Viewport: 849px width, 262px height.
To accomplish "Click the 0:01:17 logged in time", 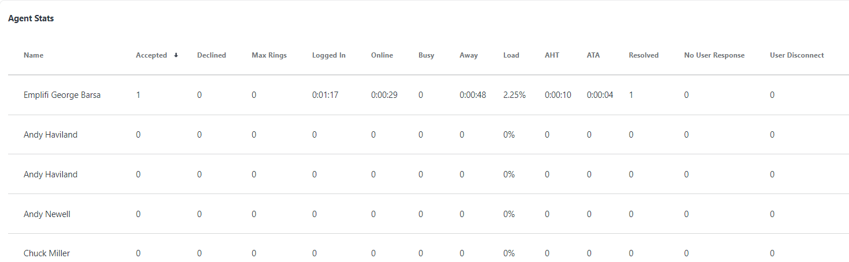I will [325, 95].
